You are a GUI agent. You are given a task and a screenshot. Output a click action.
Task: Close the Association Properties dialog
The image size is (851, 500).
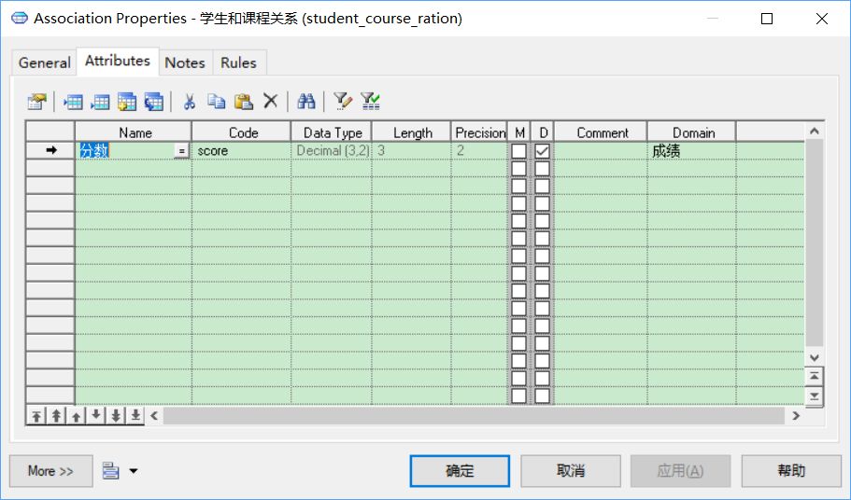pos(822,19)
